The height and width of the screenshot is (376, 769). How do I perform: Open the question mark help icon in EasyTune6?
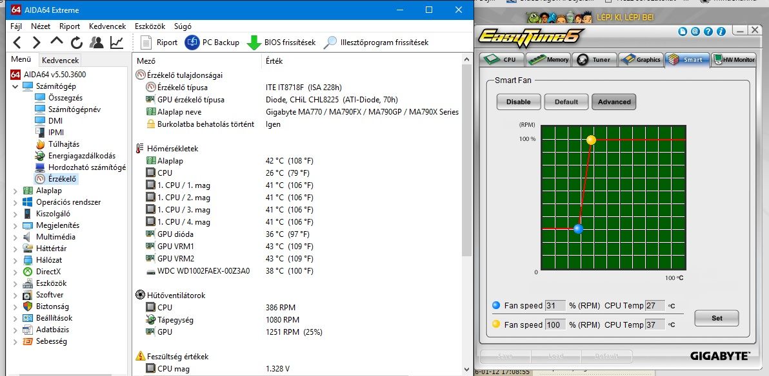coord(708,32)
